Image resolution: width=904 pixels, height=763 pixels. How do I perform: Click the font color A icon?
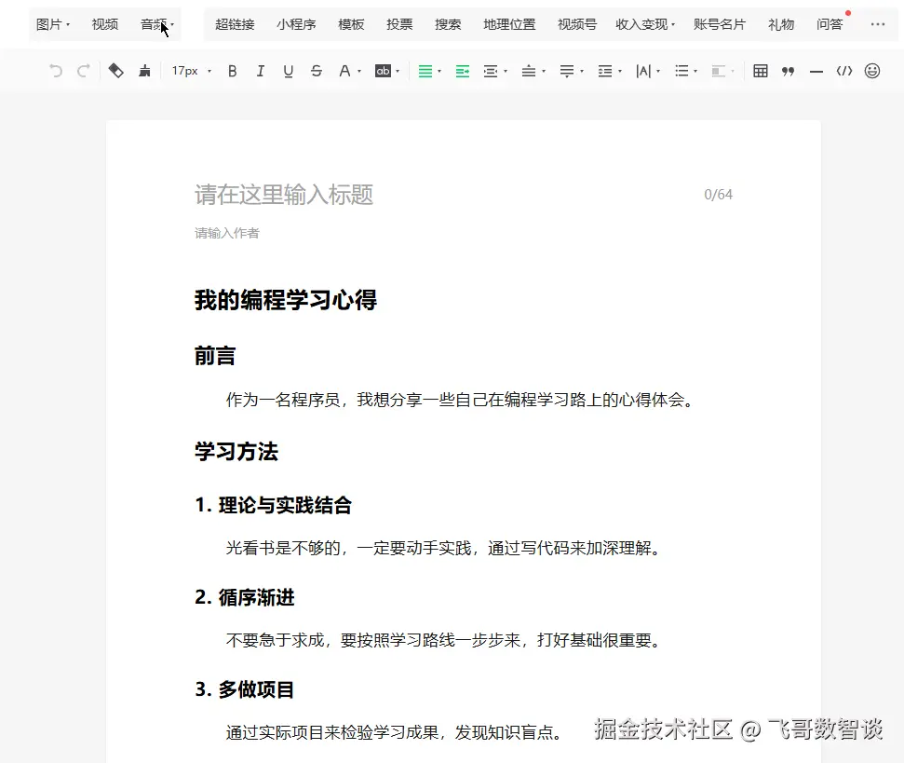coord(344,71)
